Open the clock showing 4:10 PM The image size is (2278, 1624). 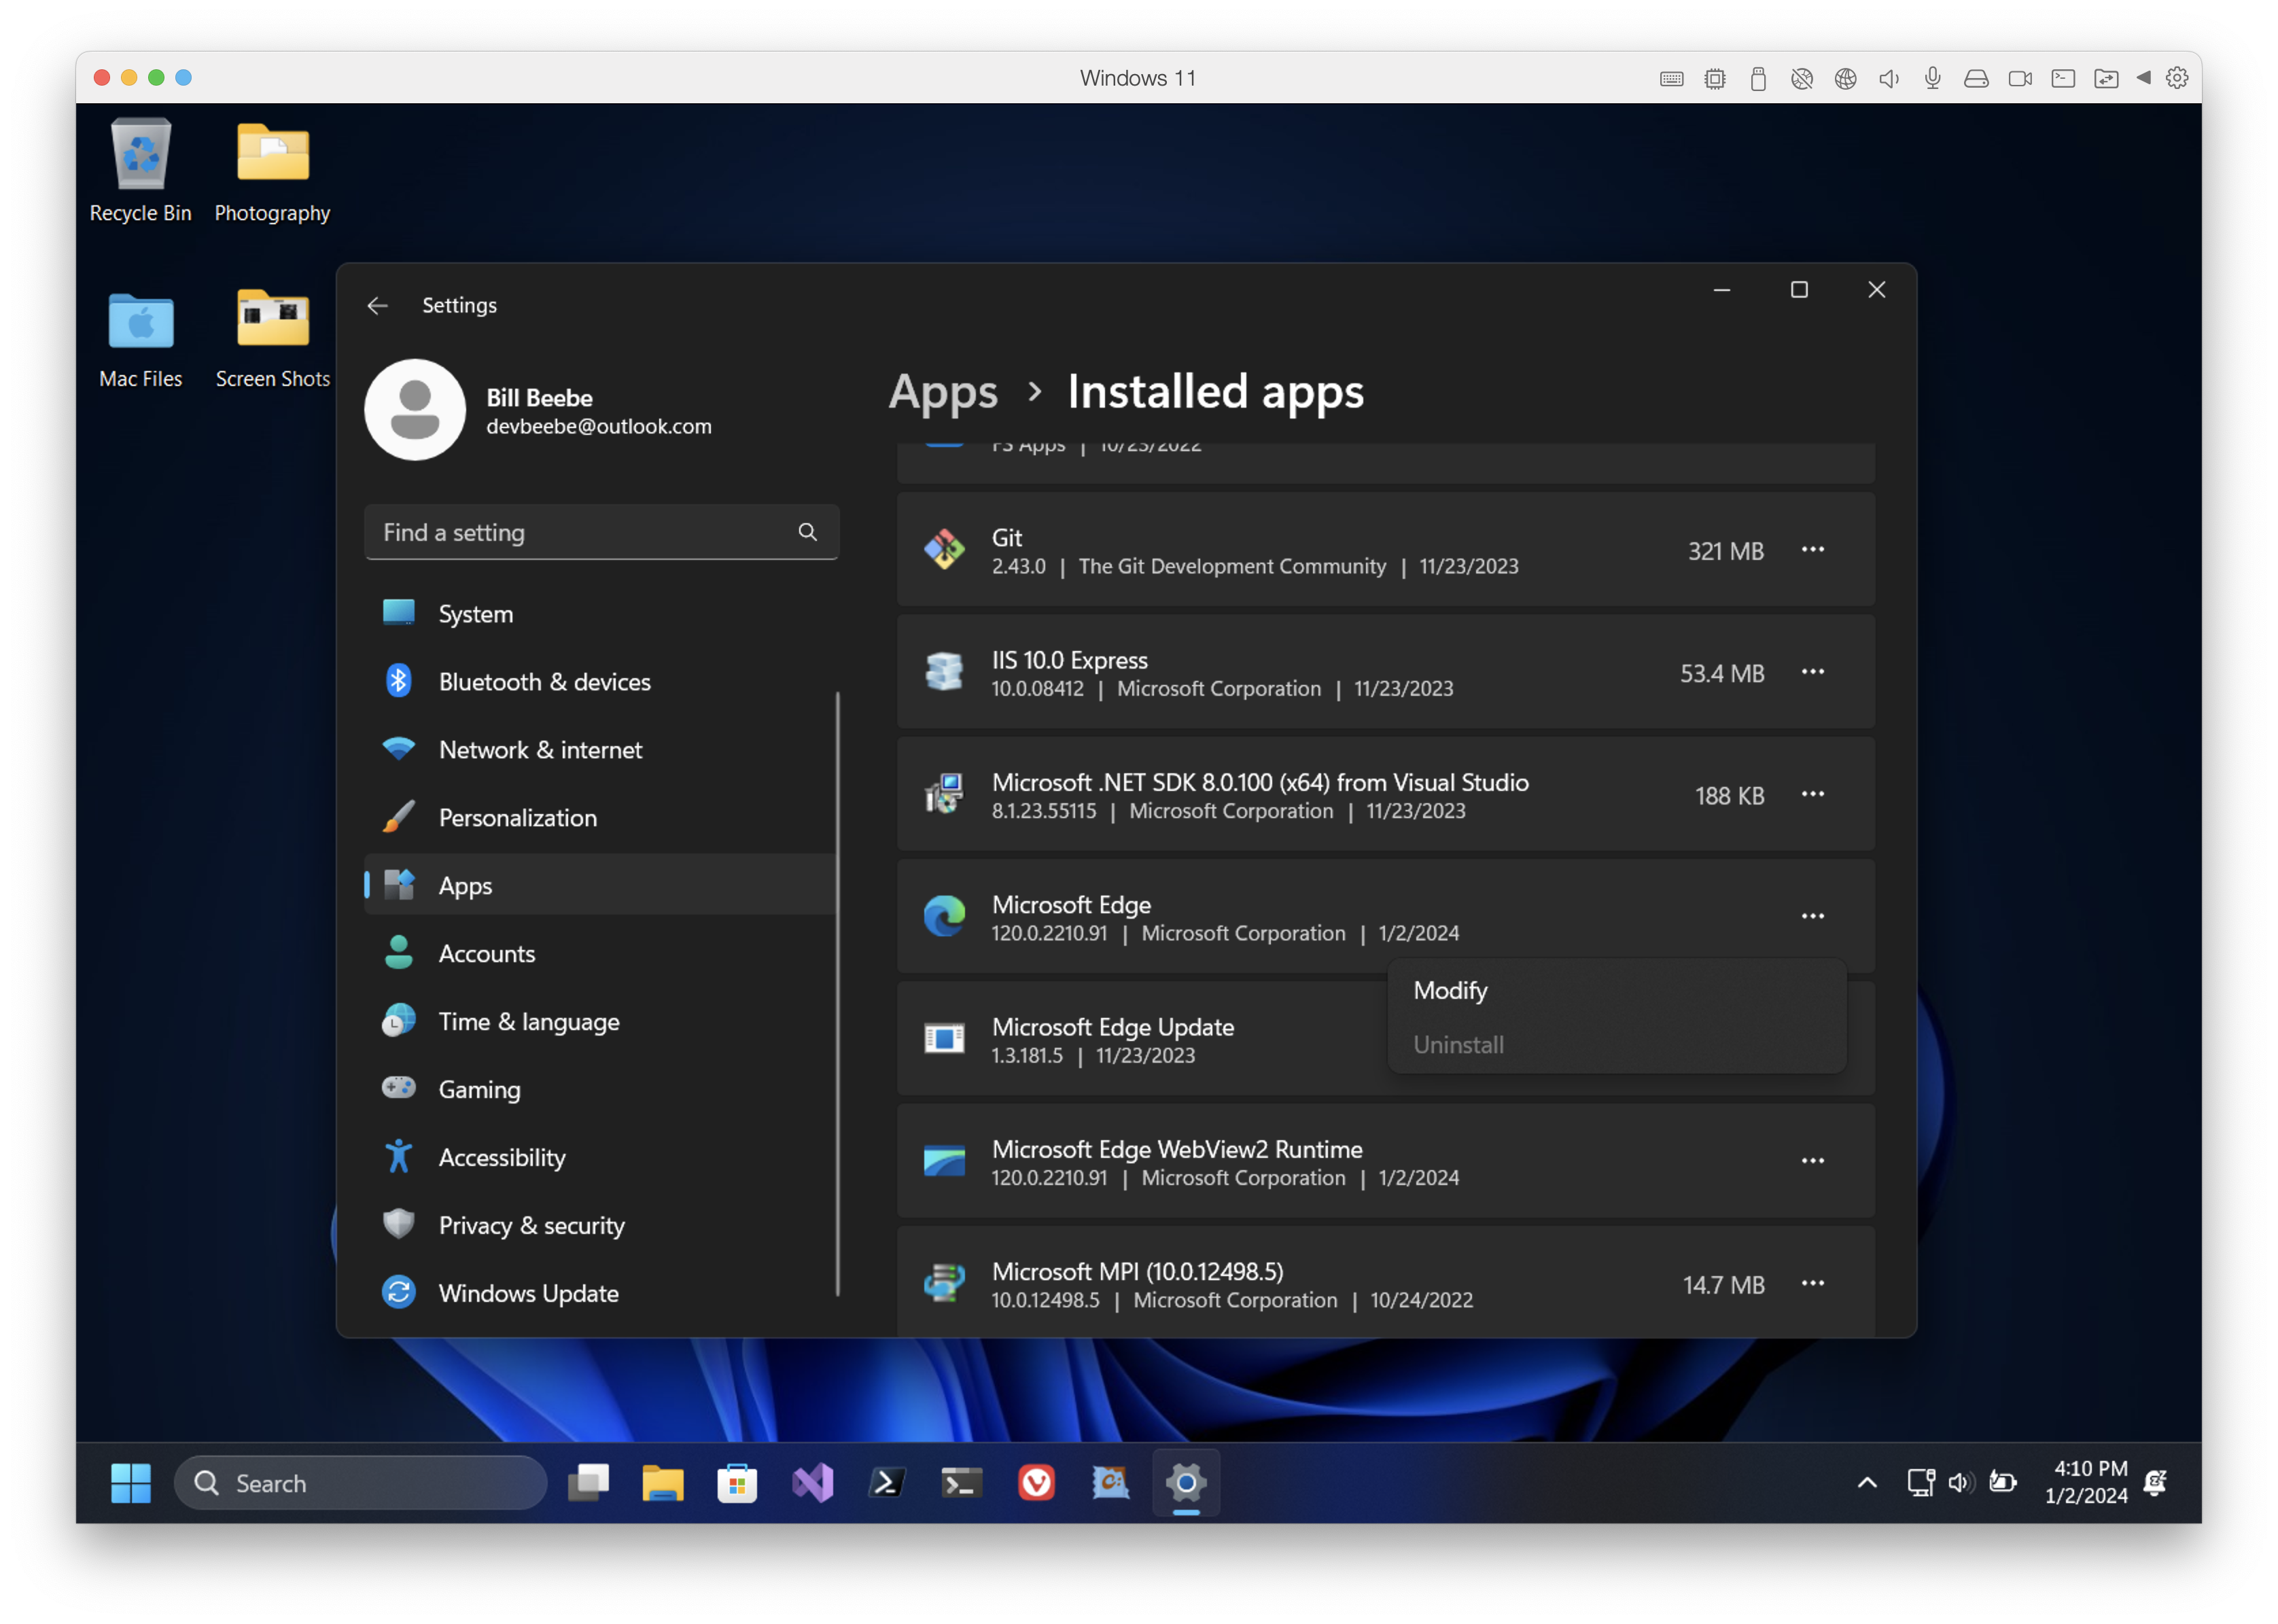point(2086,1483)
